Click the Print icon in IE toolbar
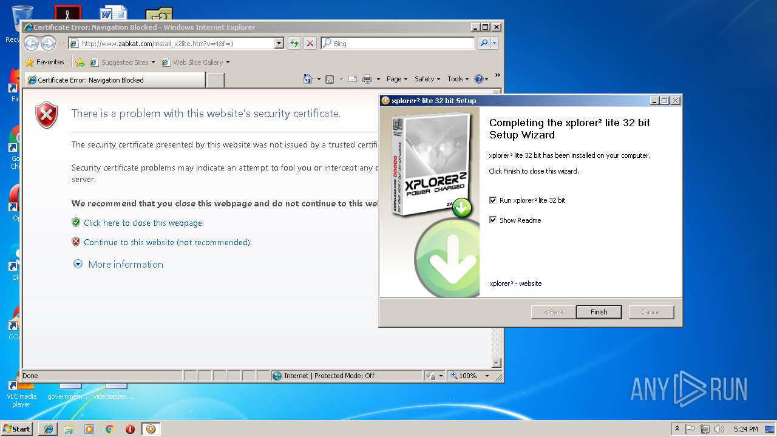The image size is (777, 437). click(367, 79)
